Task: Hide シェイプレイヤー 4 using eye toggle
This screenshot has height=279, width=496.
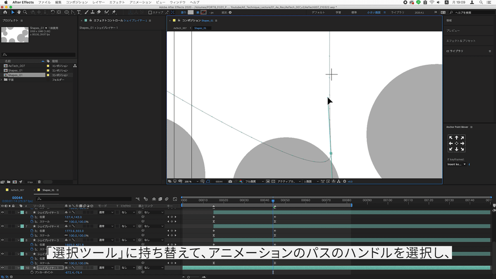Action: (2, 226)
